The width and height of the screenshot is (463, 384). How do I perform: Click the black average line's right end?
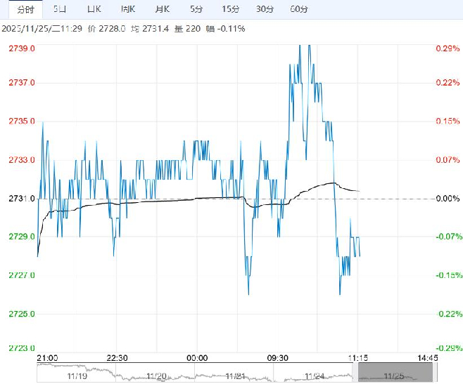(x=360, y=191)
